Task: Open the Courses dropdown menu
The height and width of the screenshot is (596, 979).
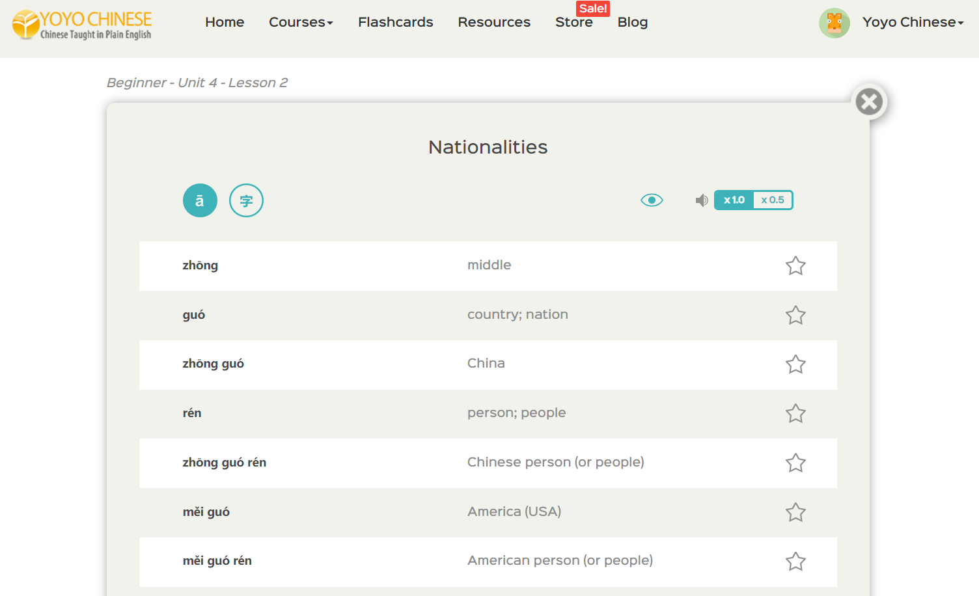Action: pos(301,22)
